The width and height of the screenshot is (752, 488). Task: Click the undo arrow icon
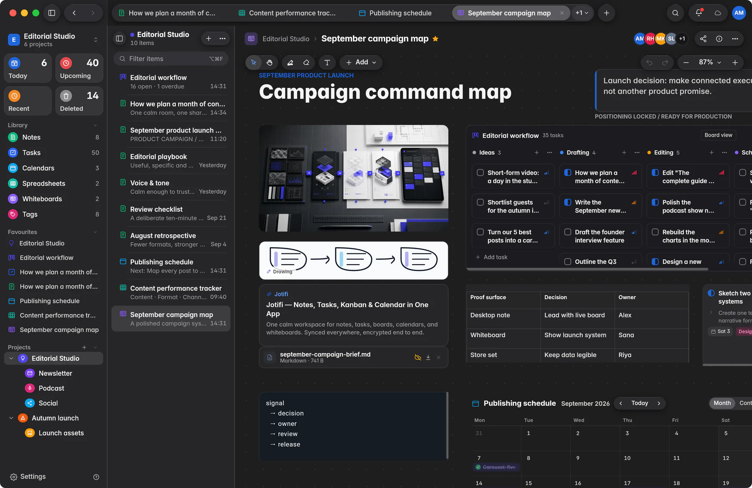pos(649,63)
